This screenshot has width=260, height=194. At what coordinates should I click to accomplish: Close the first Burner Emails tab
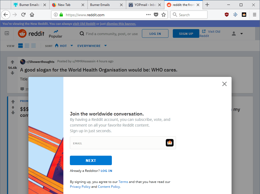tap(45, 5)
